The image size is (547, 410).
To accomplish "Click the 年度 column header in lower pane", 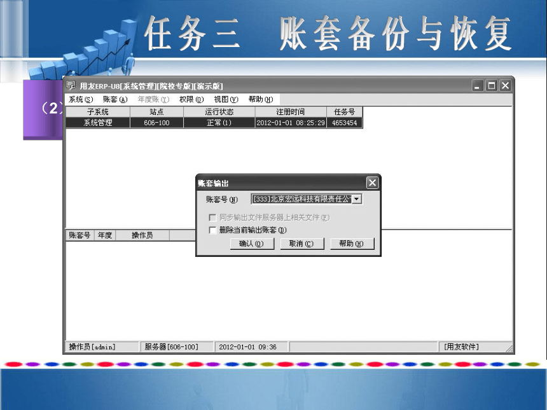I will (105, 235).
